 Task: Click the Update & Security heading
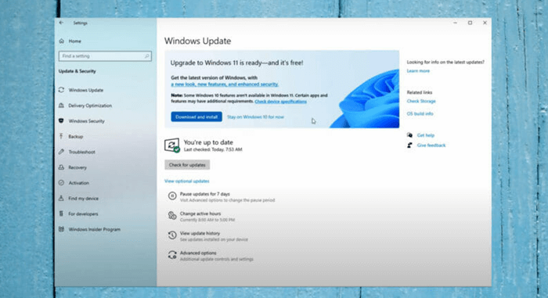coord(78,71)
